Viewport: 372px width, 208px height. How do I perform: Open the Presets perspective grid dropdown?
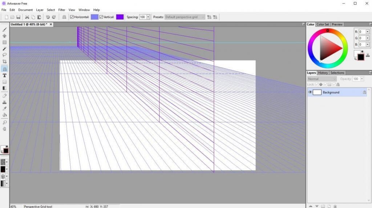[x=185, y=17]
